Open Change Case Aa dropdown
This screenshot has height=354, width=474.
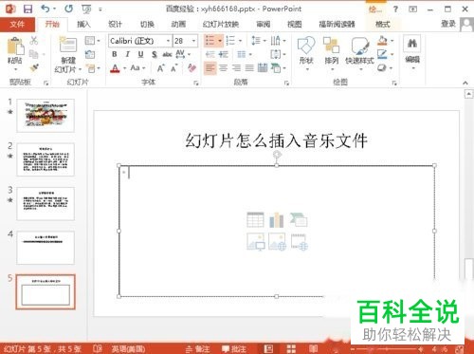(x=137, y=67)
